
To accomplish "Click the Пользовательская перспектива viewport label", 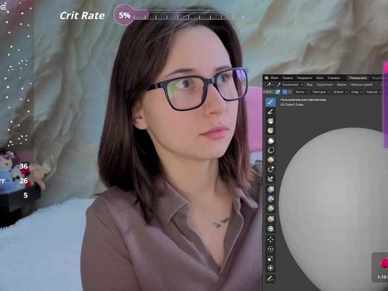I will coord(303,99).
